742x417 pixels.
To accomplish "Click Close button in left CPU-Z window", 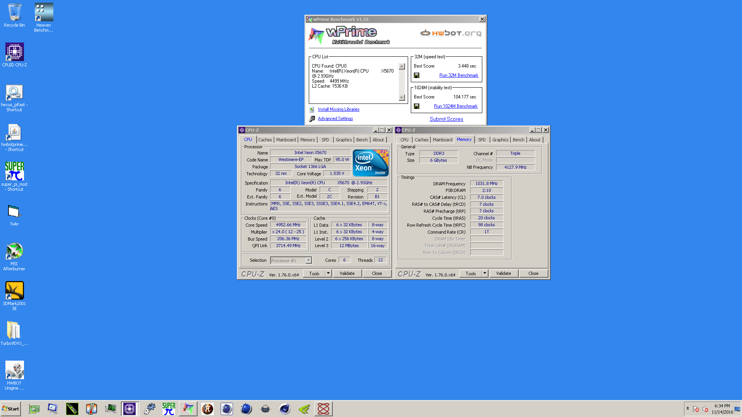I will coord(377,273).
